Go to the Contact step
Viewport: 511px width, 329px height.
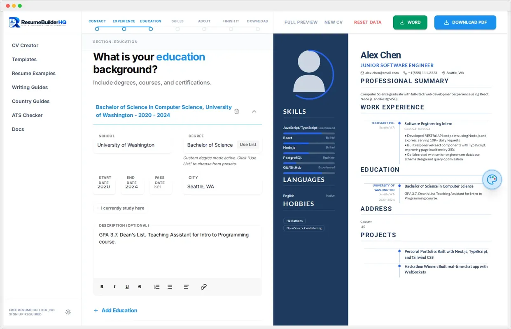(97, 25)
